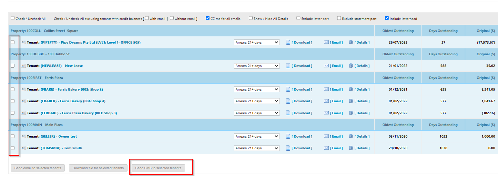Click 'Download file for selected tenants' button
Screen dimensions: 498x176
pos(98,168)
